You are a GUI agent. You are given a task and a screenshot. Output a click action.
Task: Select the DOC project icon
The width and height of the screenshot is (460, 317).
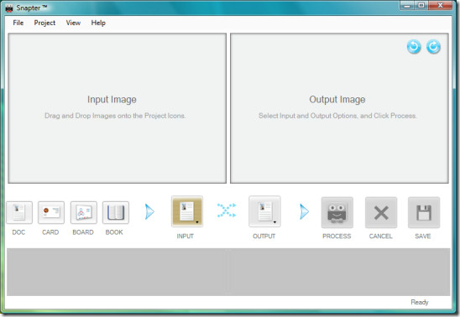19,212
